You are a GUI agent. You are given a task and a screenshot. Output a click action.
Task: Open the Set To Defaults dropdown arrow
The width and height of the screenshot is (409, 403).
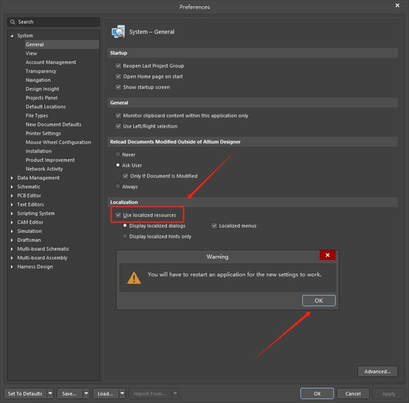click(50, 393)
